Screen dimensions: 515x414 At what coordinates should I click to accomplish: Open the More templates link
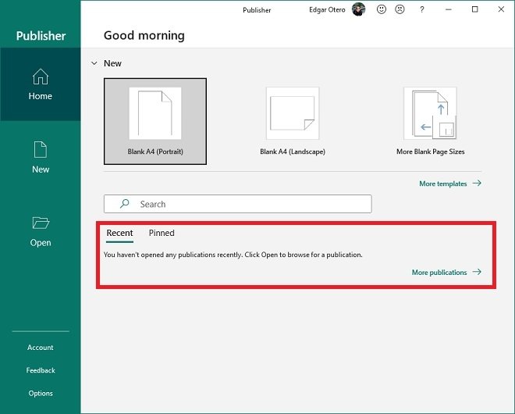pyautogui.click(x=450, y=184)
